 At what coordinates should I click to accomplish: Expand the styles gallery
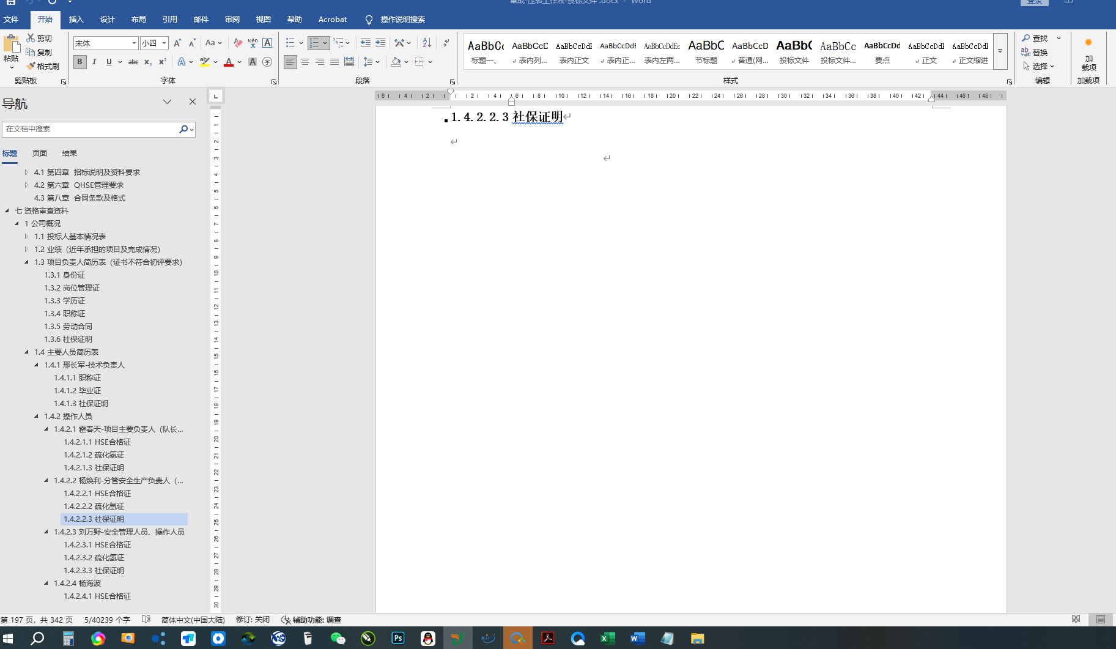coord(1000,51)
